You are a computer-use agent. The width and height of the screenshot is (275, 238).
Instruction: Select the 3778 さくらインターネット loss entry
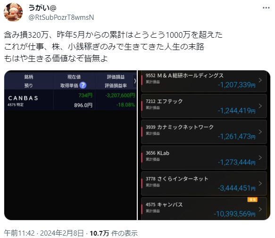point(204,183)
